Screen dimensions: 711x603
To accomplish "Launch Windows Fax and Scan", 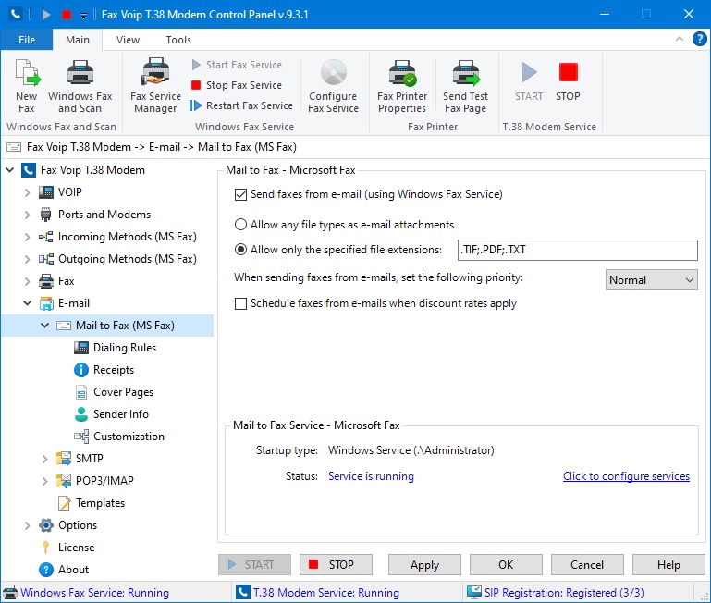I will (x=80, y=86).
